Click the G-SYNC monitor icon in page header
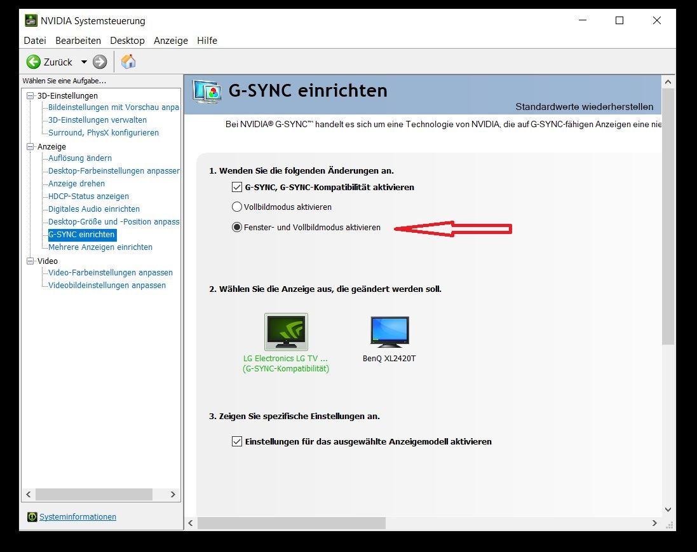Viewport: 697px width, 552px height. (x=206, y=92)
